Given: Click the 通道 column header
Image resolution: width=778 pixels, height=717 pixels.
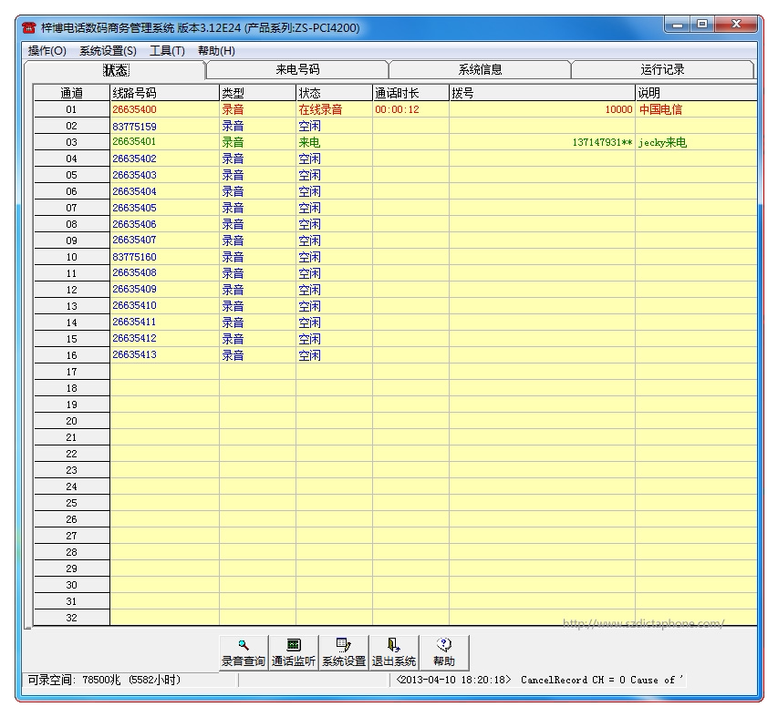Looking at the screenshot, I should [72, 93].
